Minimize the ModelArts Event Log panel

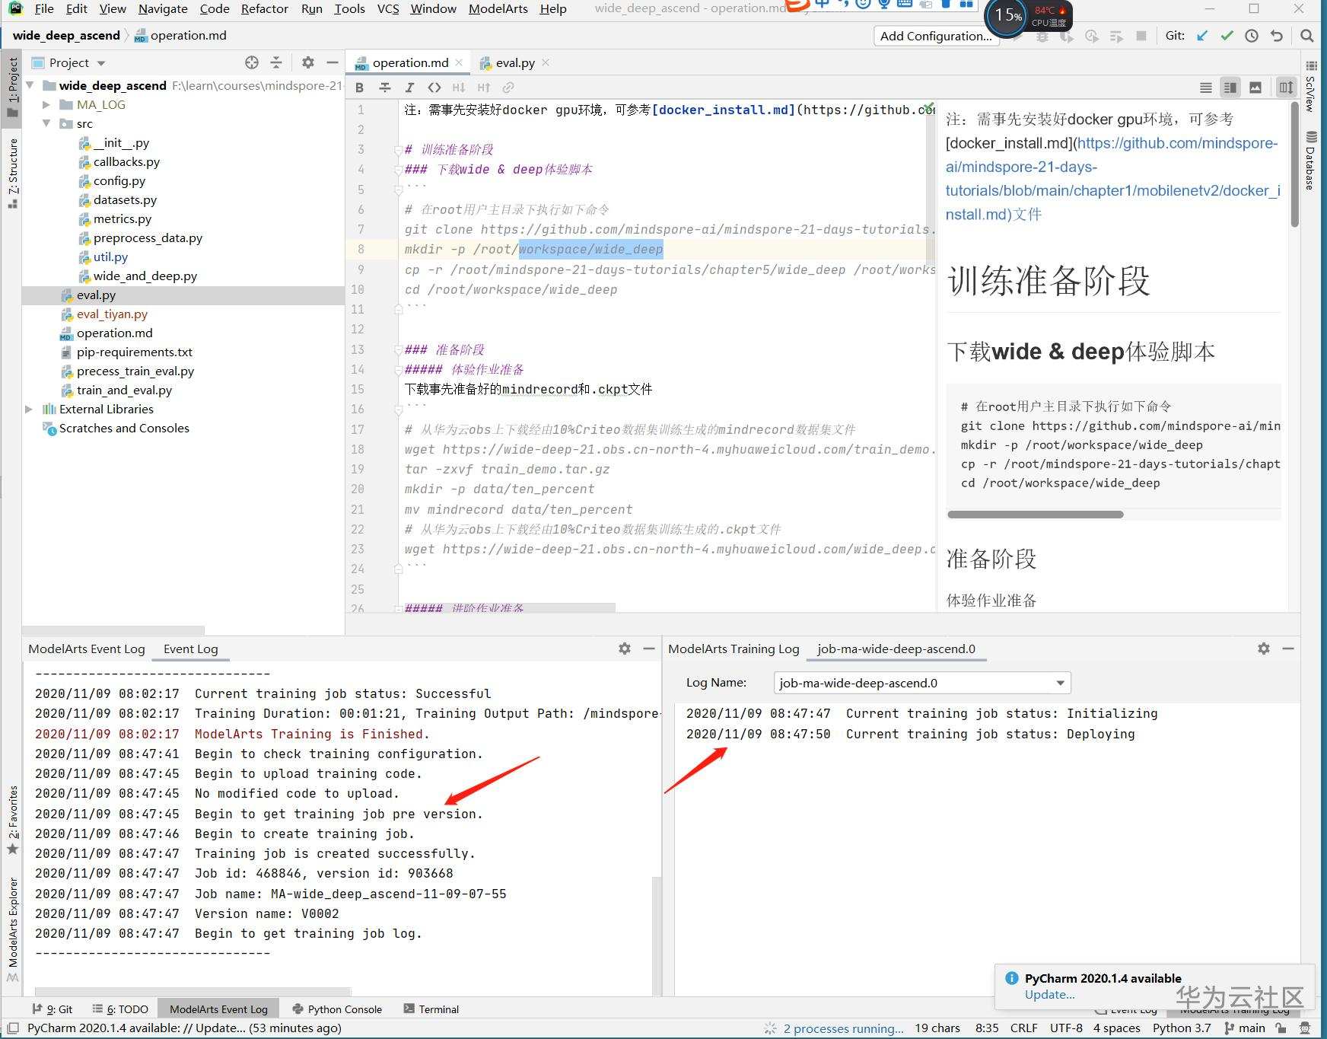649,649
